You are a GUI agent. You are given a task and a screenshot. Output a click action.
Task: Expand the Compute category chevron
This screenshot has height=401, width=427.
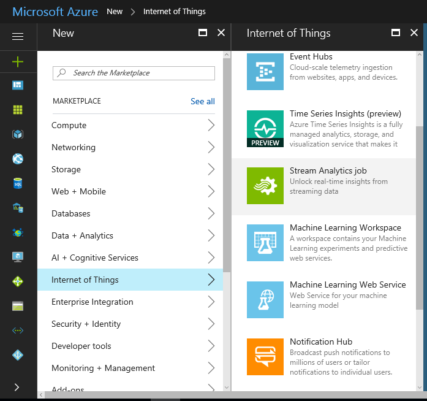pyautogui.click(x=211, y=125)
